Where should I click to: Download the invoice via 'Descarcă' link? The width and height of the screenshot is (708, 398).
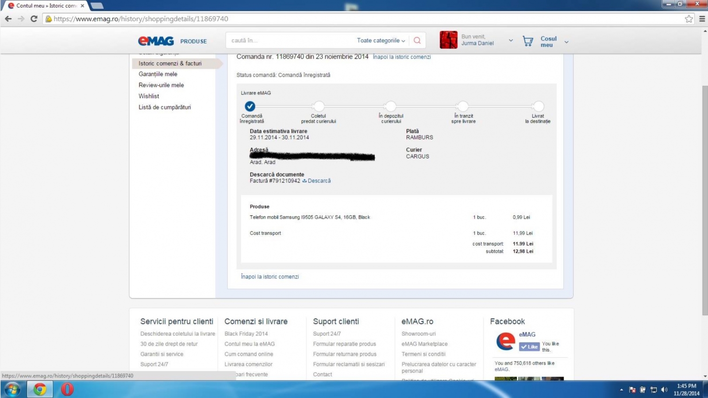[319, 181]
